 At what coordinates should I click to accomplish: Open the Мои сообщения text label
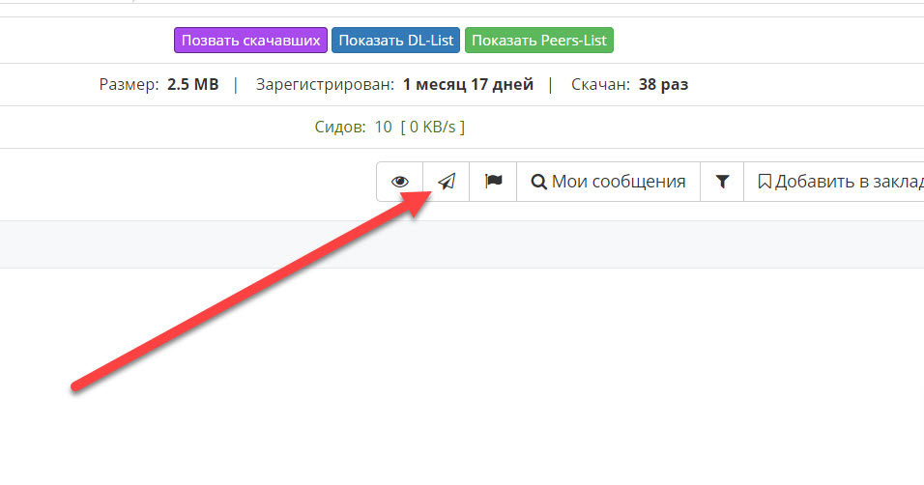[x=619, y=182]
